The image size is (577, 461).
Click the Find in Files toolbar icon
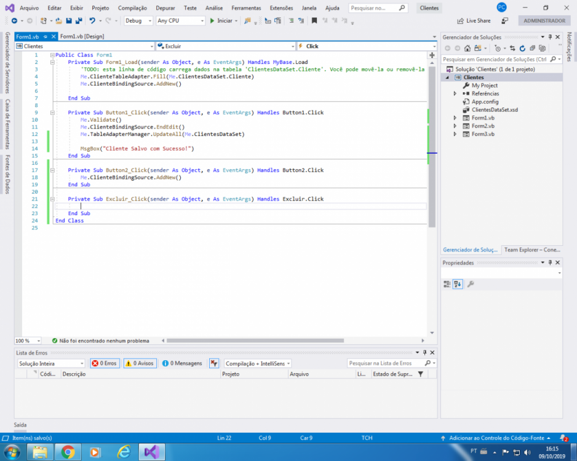pos(247,21)
